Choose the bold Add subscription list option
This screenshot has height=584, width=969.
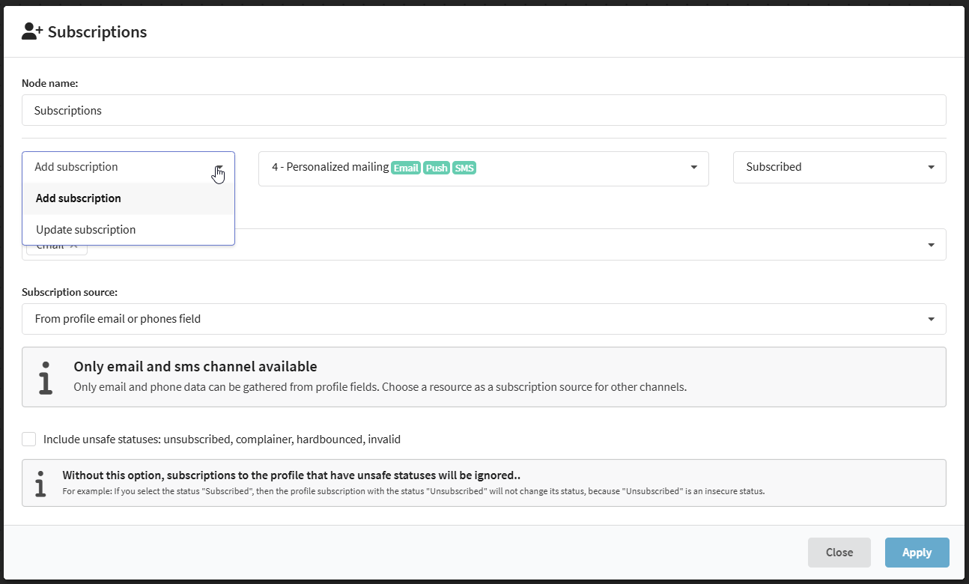pos(79,198)
